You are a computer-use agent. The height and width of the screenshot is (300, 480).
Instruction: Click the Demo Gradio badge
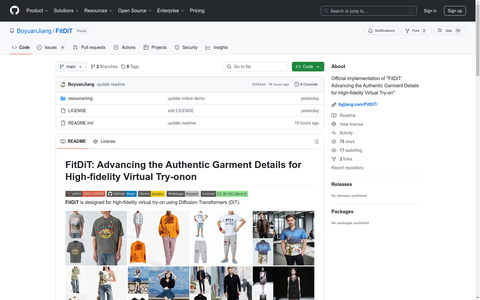click(151, 194)
